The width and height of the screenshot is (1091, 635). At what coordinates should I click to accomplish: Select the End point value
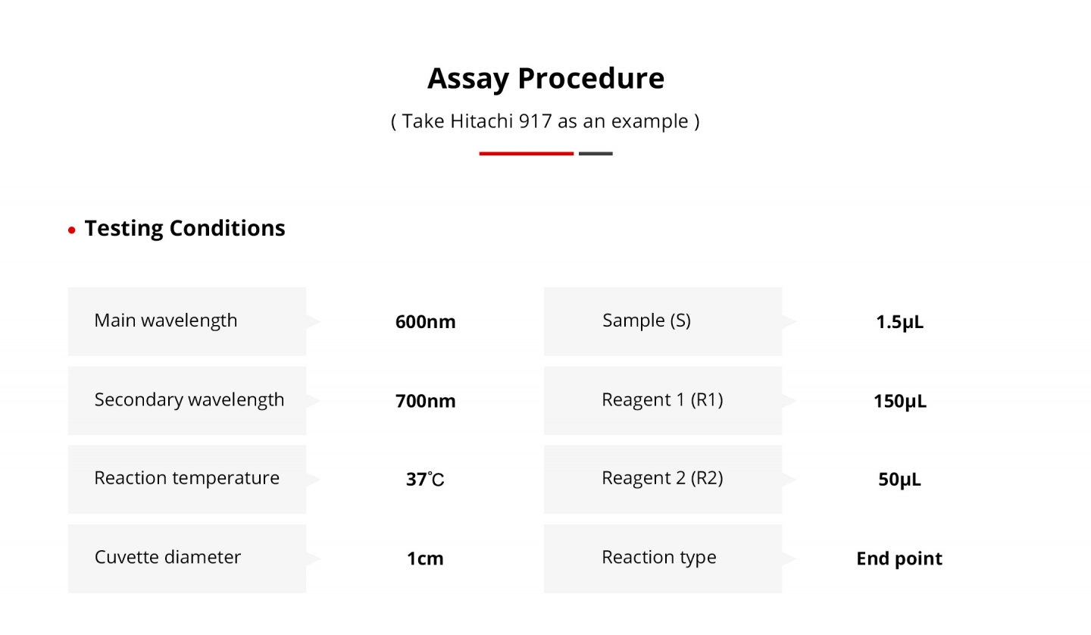click(899, 558)
